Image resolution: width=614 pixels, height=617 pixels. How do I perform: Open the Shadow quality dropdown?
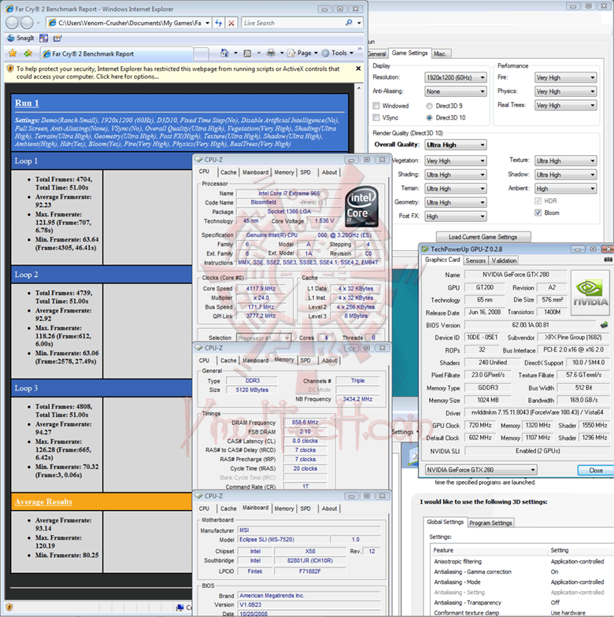565,175
